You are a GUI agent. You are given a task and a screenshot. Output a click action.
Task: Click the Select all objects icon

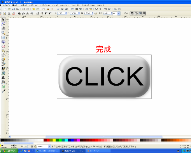coord(5,13)
